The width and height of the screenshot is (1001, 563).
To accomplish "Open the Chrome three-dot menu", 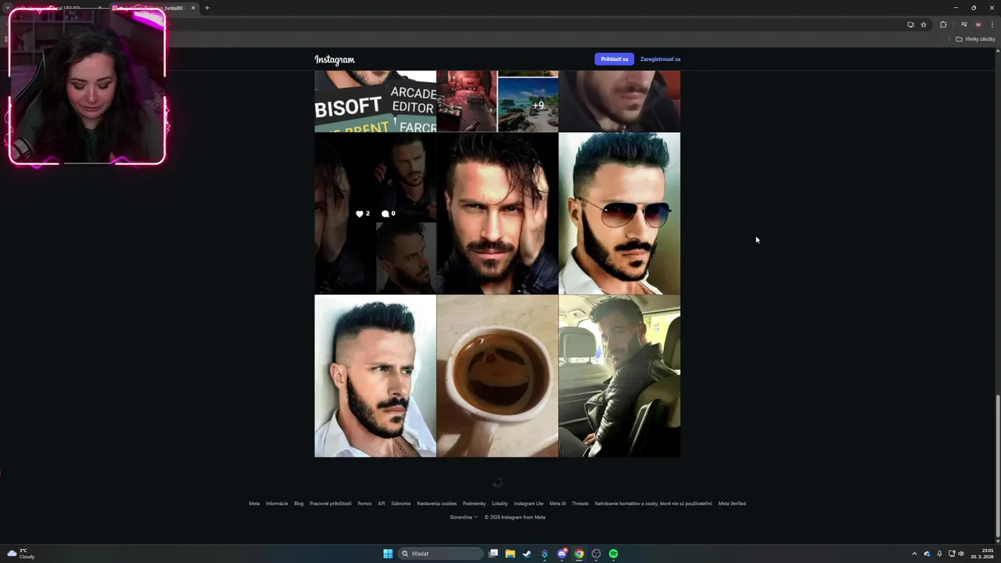I will coord(992,24).
